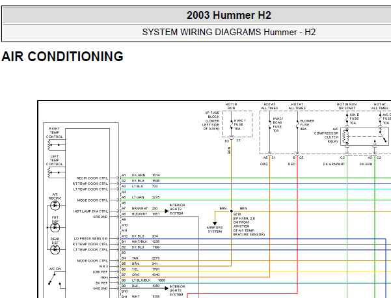Click the REAR DEF LED symbol
Screen dimensions: 391x298
coord(55,249)
